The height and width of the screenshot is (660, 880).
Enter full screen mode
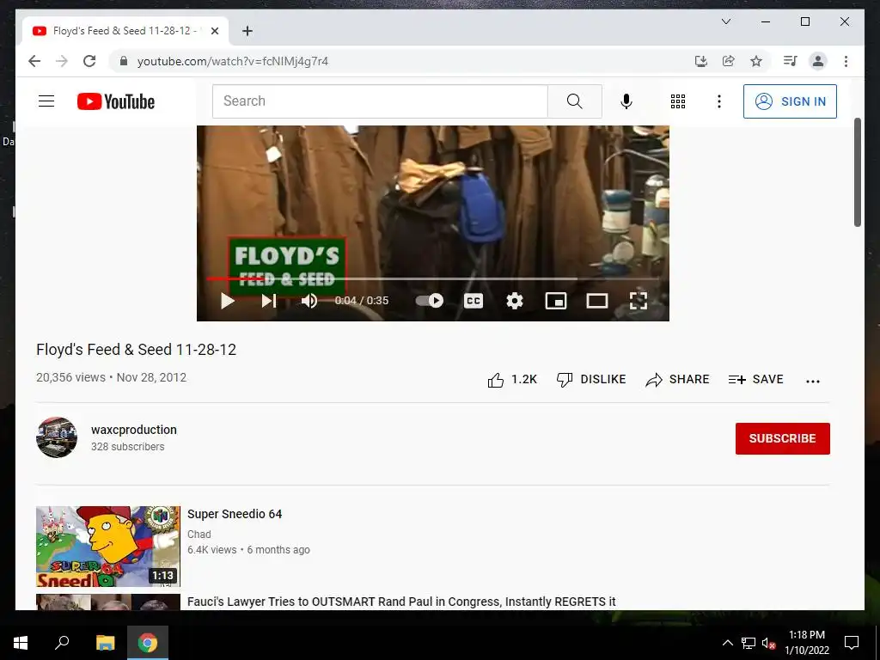point(639,301)
